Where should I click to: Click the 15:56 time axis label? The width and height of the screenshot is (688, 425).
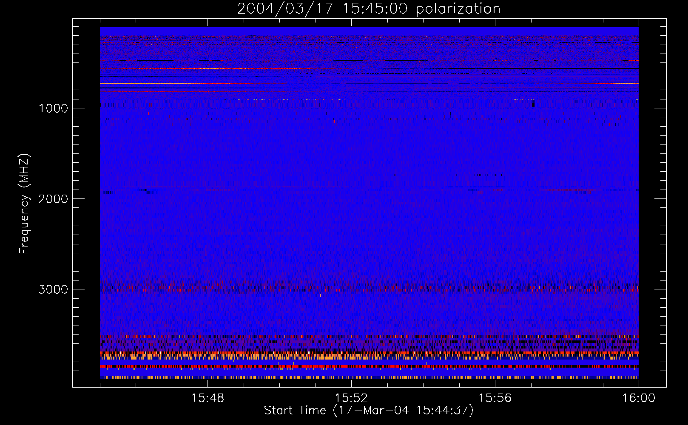coord(495,398)
